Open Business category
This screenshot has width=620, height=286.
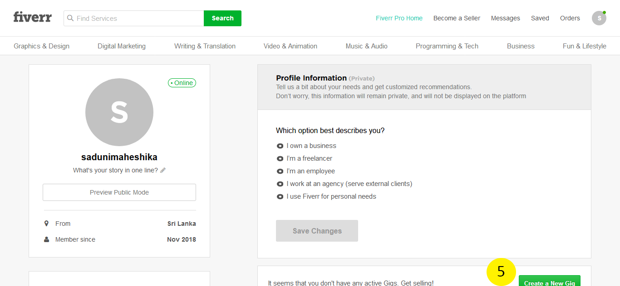521,46
